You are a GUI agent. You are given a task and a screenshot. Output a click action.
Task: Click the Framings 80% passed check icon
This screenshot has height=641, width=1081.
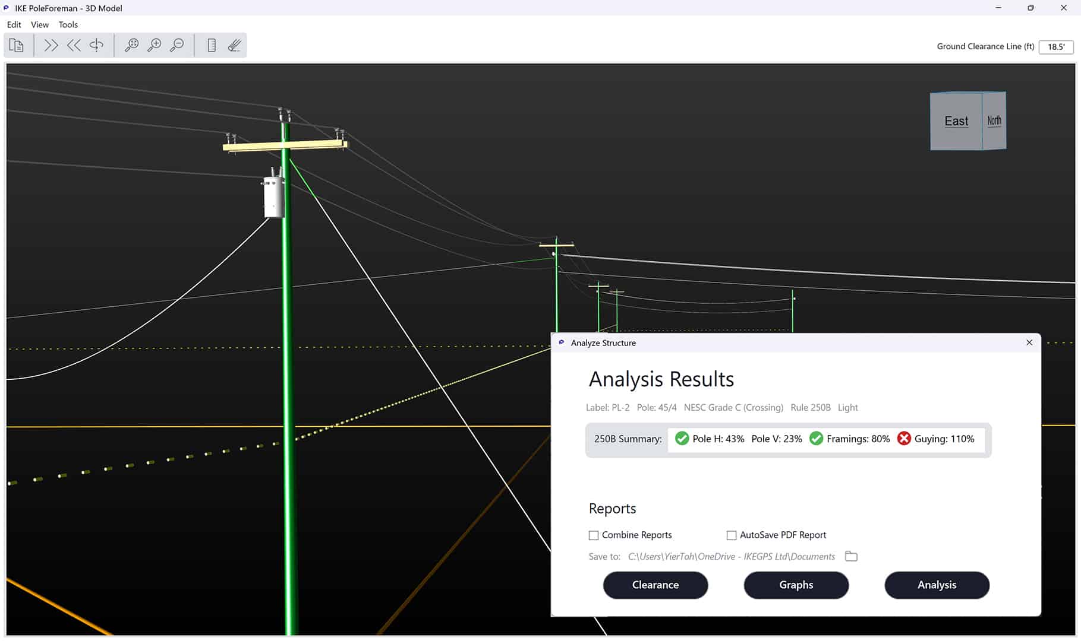pyautogui.click(x=817, y=439)
